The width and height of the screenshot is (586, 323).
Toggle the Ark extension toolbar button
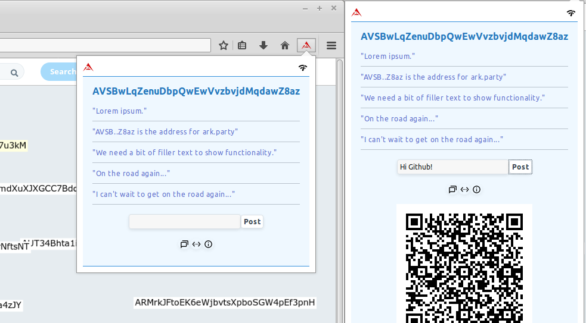306,45
